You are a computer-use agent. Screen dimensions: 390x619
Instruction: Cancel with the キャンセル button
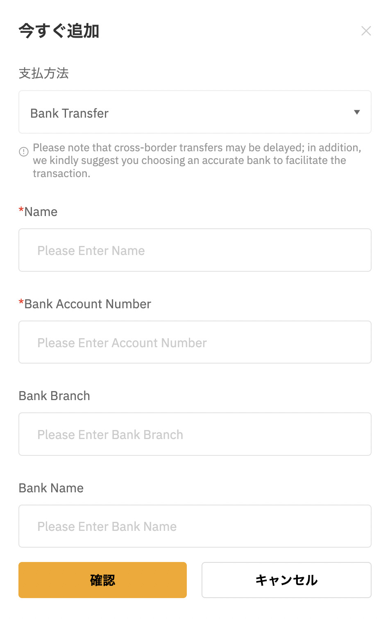click(286, 580)
